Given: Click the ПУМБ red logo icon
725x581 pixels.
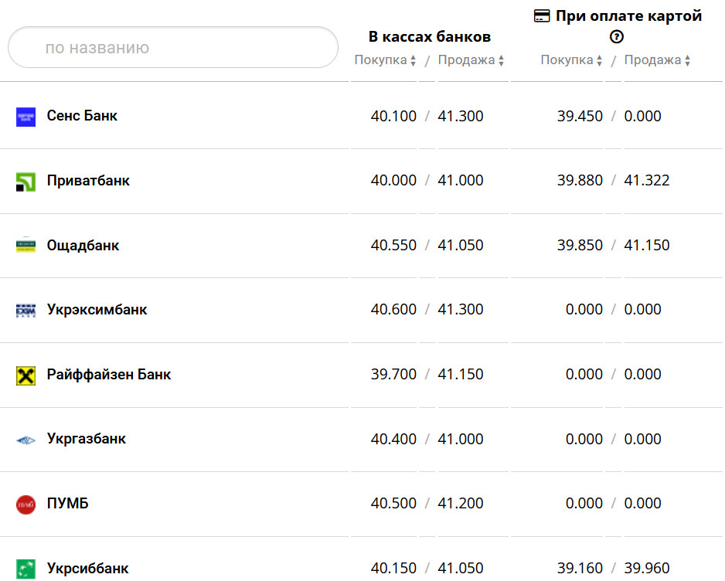Looking at the screenshot, I should (x=26, y=505).
